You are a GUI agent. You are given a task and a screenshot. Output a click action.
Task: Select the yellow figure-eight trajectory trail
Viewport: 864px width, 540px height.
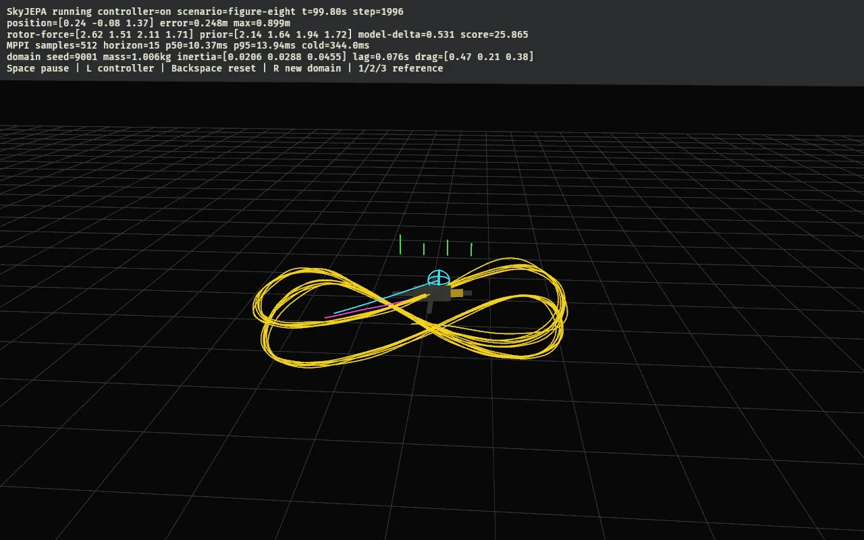pos(410,313)
